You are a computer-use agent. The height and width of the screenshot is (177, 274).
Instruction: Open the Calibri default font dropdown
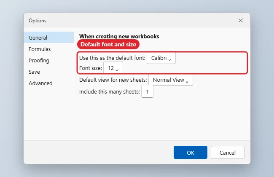pos(161,58)
